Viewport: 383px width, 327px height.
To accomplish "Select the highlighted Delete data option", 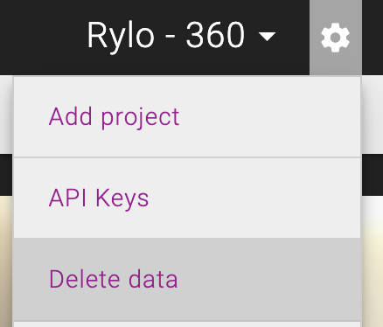I will pyautogui.click(x=187, y=280).
